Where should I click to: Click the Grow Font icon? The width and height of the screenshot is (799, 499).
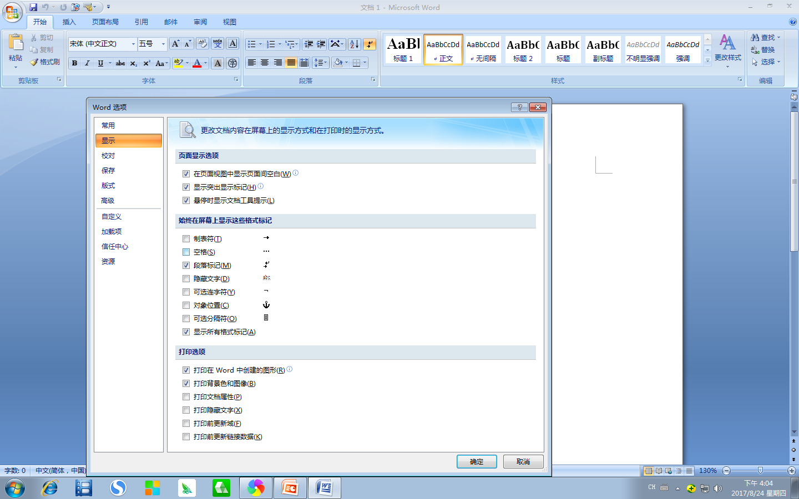(175, 44)
